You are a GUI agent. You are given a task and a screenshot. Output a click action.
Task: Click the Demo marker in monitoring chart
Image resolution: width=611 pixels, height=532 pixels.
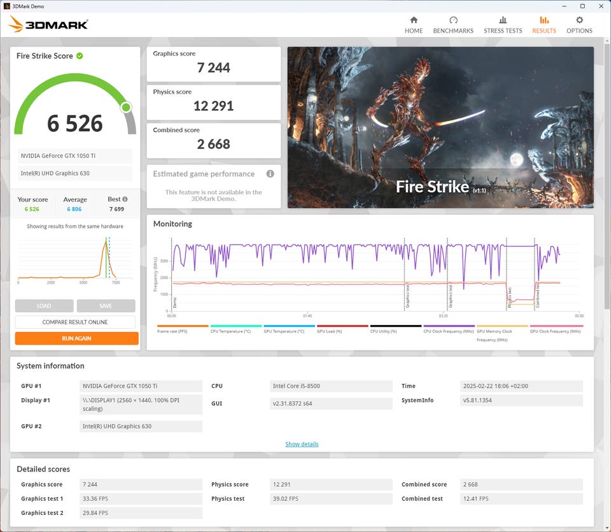click(174, 302)
